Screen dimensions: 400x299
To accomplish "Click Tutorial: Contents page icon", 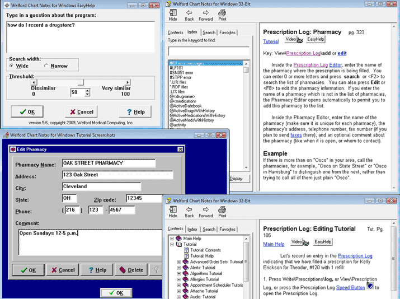I will tap(186, 250).
